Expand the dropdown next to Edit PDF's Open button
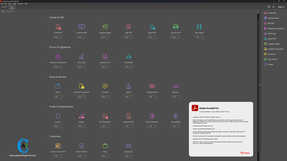287x161 pixels. pyautogui.click(x=132, y=37)
